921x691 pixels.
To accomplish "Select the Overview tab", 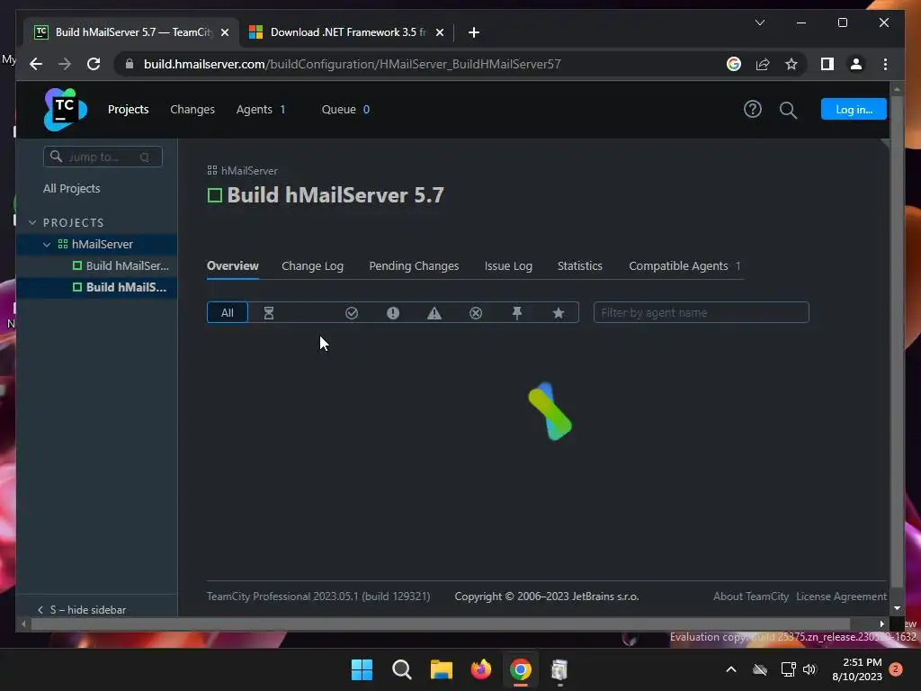I will coord(233,266).
